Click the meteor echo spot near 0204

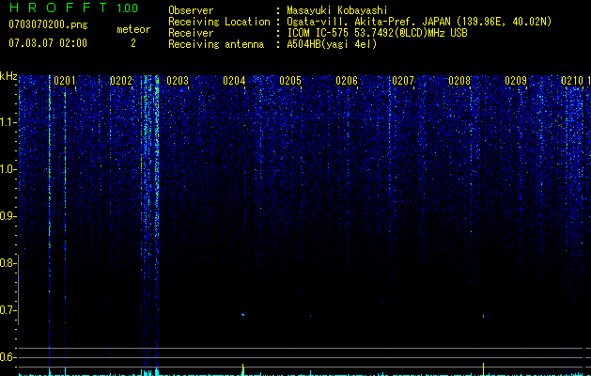[x=242, y=315]
